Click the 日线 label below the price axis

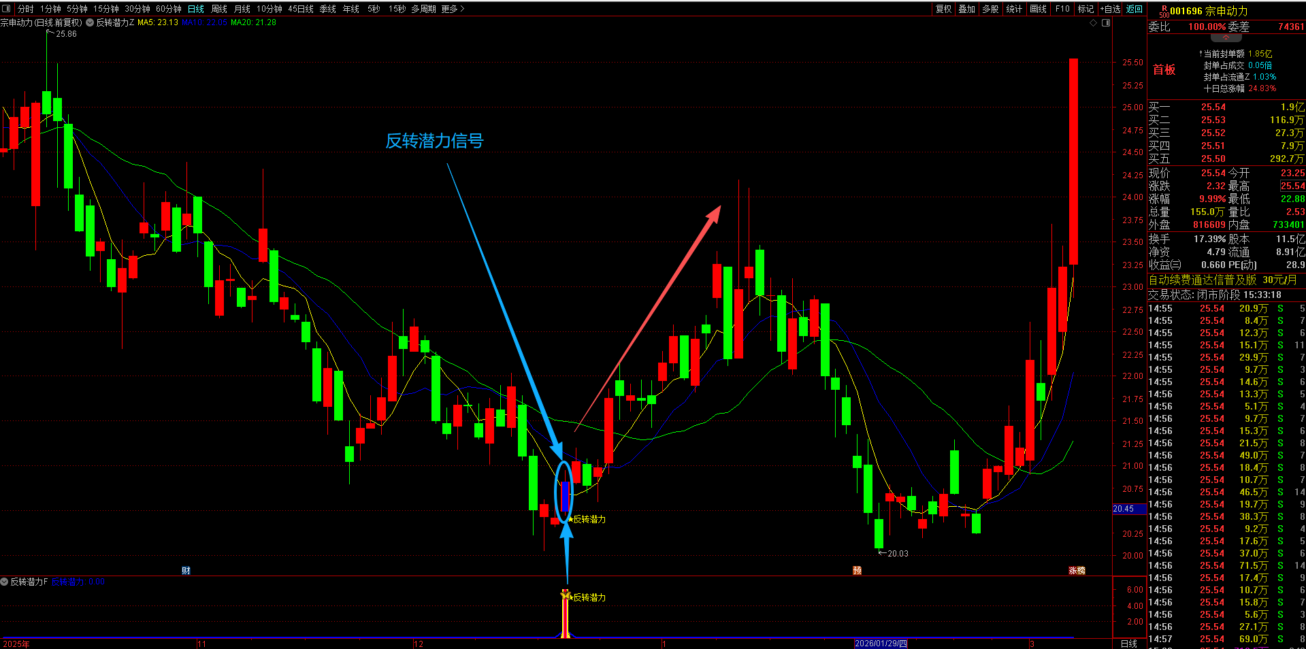pos(1129,644)
